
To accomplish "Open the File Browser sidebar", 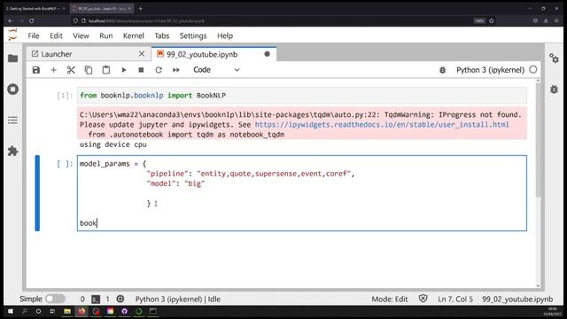I will click(x=13, y=58).
